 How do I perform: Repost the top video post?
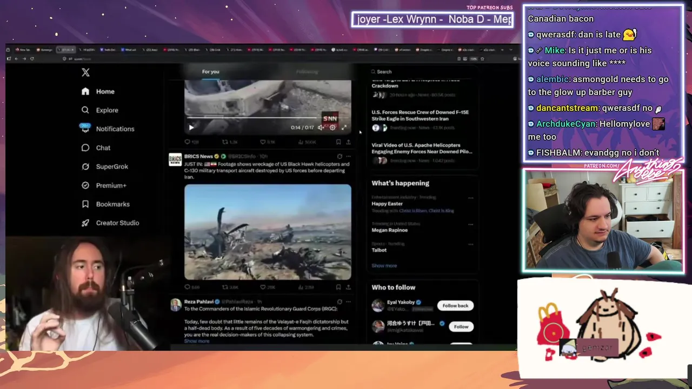click(x=230, y=142)
